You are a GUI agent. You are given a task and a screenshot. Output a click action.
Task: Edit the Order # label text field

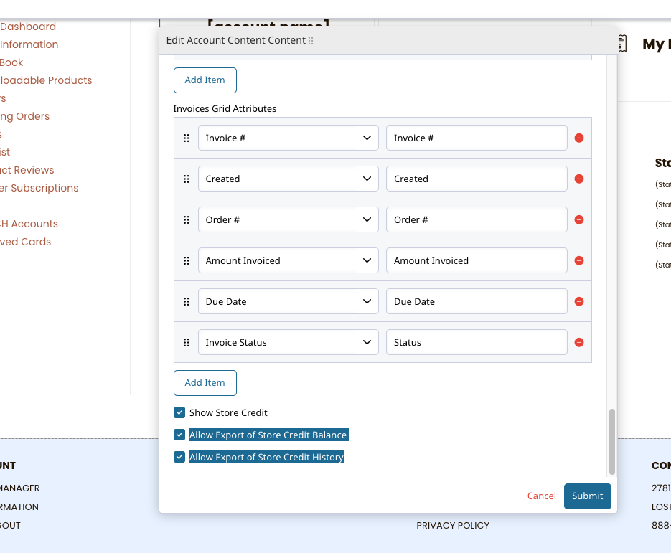pyautogui.click(x=477, y=219)
